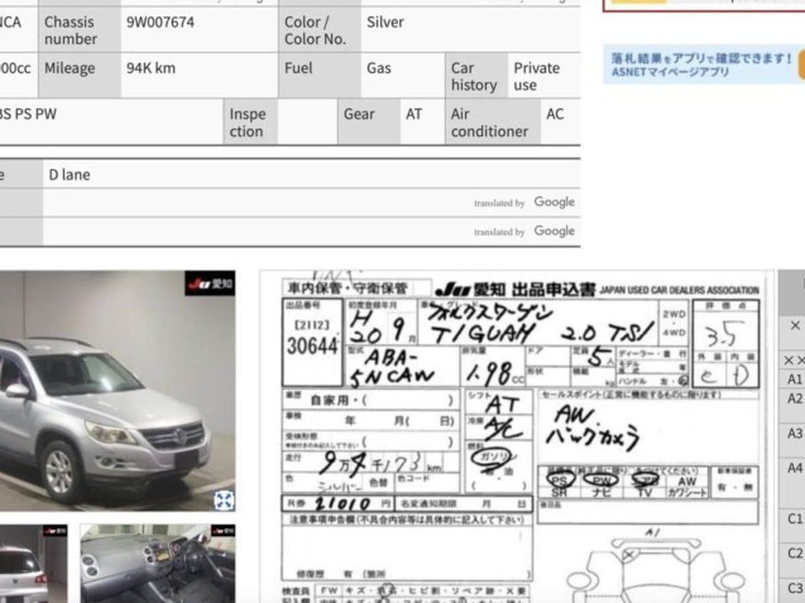Screen dimensions: 805x603
Task: Select the "Silver" color value
Action: (x=385, y=22)
